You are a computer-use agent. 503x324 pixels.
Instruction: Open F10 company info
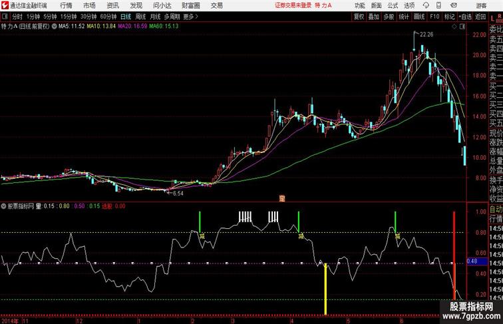[x=434, y=17]
